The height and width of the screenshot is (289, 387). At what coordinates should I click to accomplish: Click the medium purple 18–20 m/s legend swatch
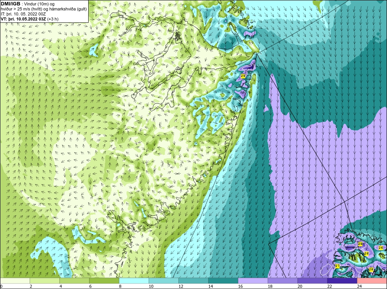click(283, 280)
